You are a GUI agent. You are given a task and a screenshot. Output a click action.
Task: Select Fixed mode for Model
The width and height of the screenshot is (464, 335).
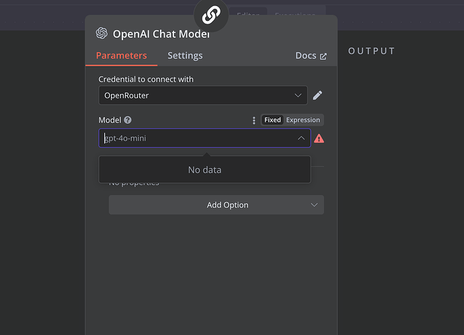coord(272,120)
